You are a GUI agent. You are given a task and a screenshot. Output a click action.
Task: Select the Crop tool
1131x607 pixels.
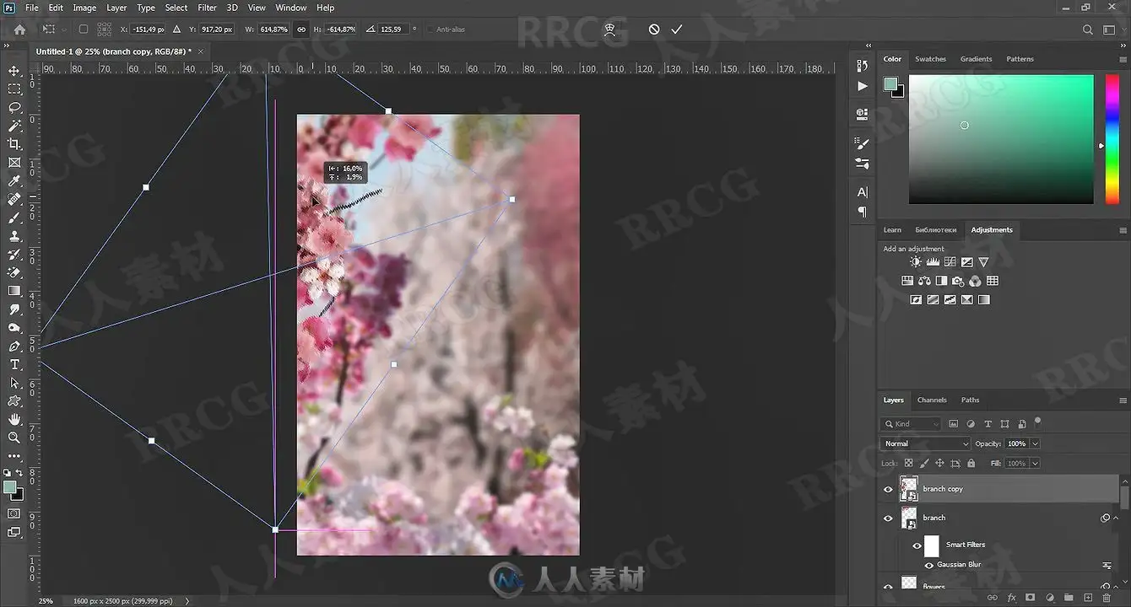pyautogui.click(x=14, y=144)
